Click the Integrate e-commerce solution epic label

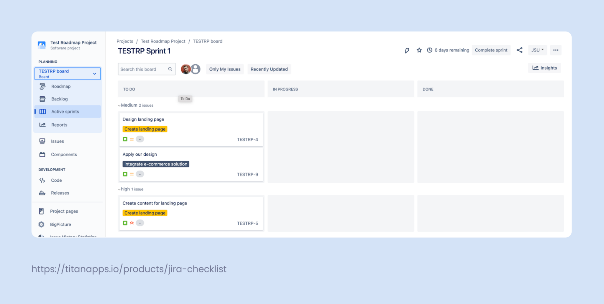tap(156, 164)
